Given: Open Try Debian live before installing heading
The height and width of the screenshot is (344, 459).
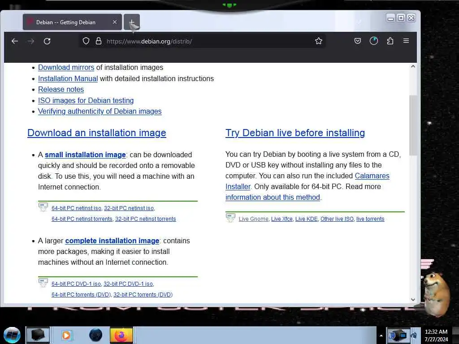Looking at the screenshot, I should click(x=295, y=133).
